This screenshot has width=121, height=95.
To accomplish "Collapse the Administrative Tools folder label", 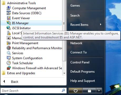I will pyautogui.click(x=22, y=3).
